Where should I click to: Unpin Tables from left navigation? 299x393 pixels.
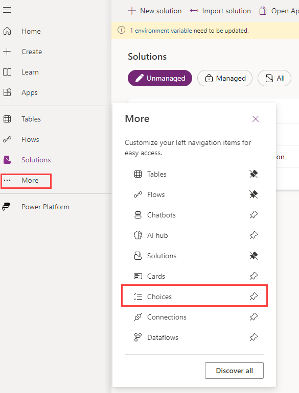(254, 174)
